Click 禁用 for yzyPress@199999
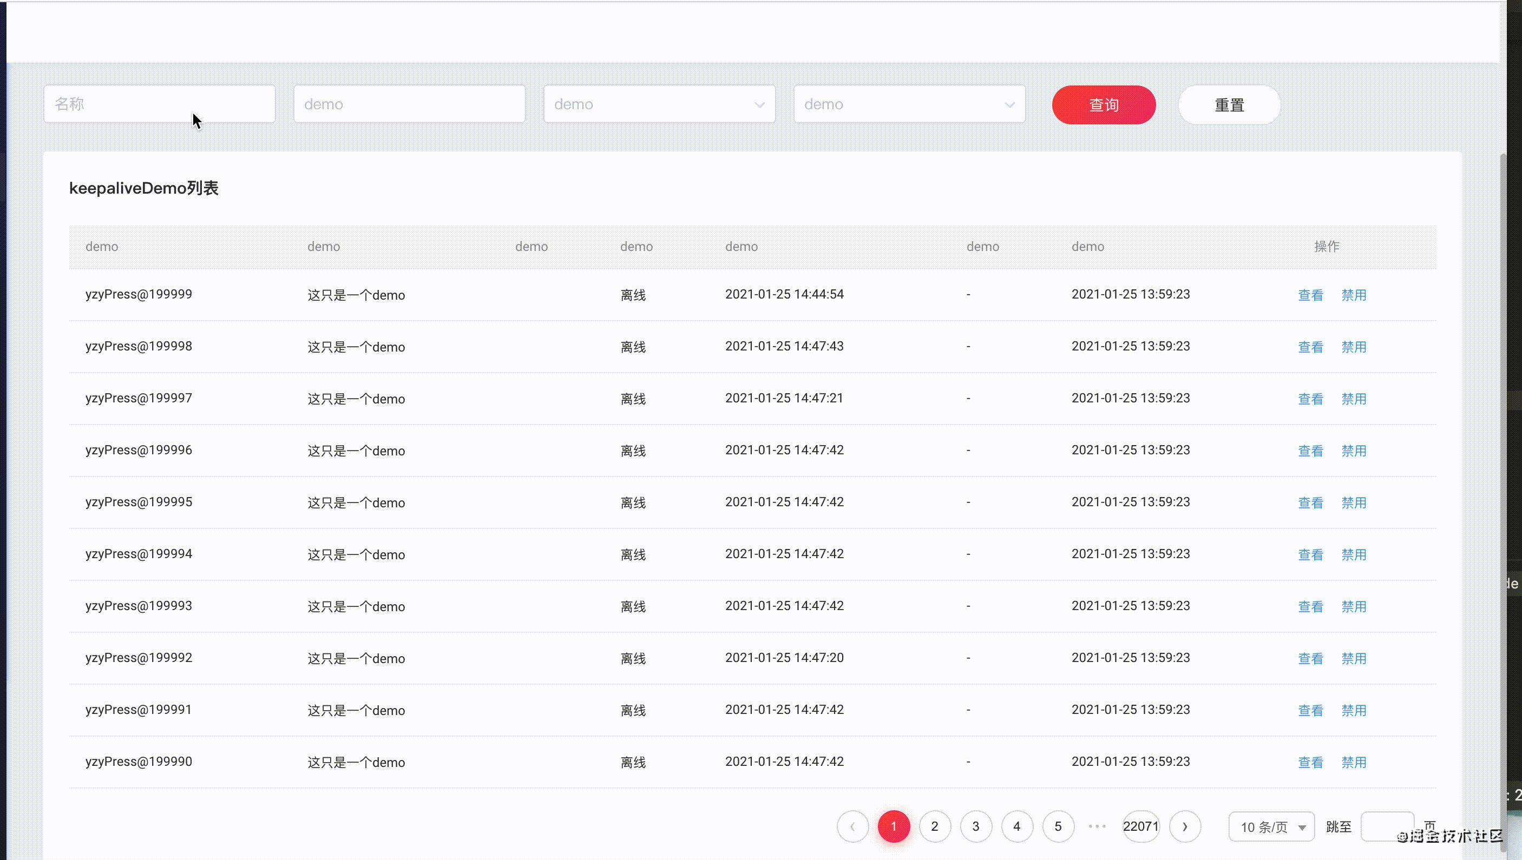This screenshot has height=860, width=1522. tap(1354, 295)
